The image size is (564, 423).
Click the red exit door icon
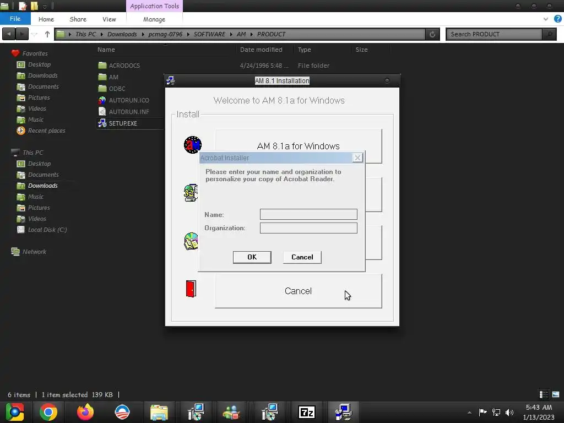point(191,289)
